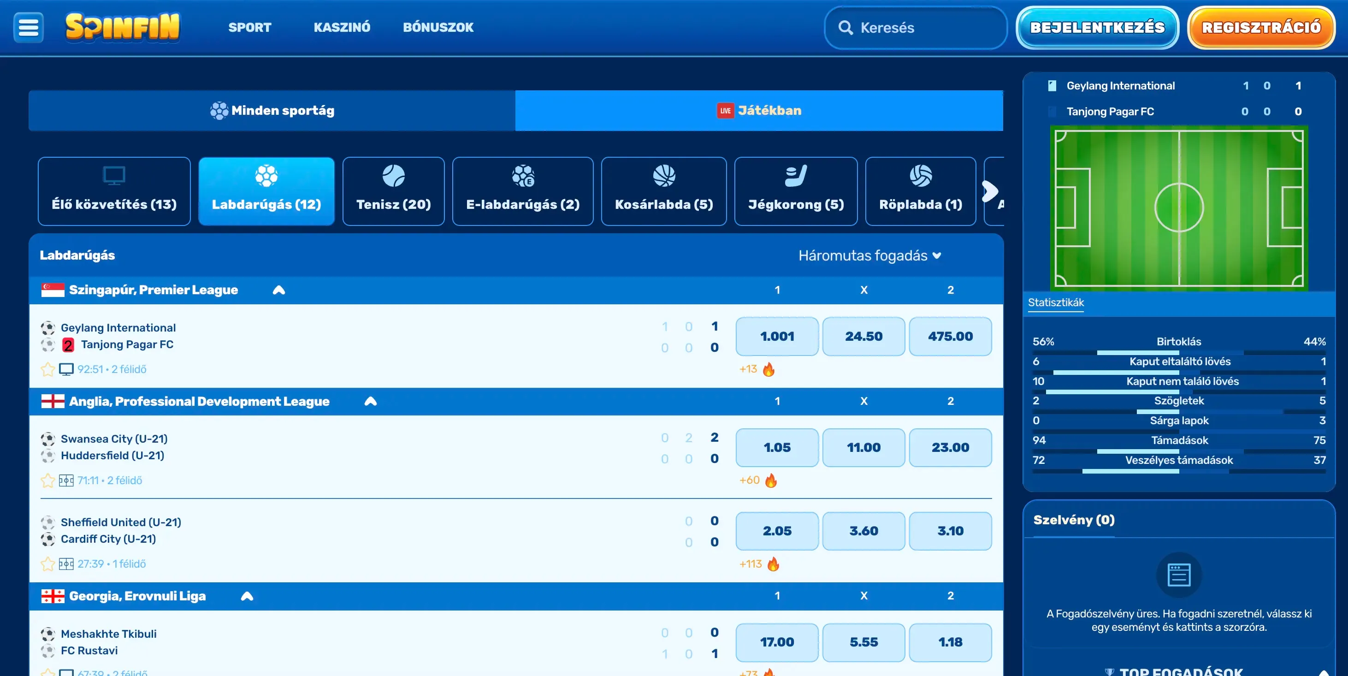Toggle draw odds 24.50 selection
Image resolution: width=1348 pixels, height=676 pixels.
point(863,337)
